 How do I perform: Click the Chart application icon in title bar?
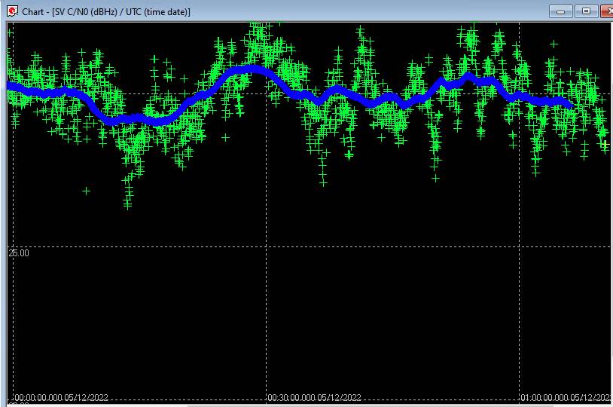(12, 11)
